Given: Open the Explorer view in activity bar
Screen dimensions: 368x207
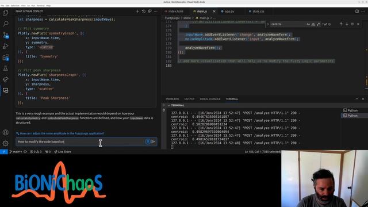Looking at the screenshot, I should [x=5, y=13].
